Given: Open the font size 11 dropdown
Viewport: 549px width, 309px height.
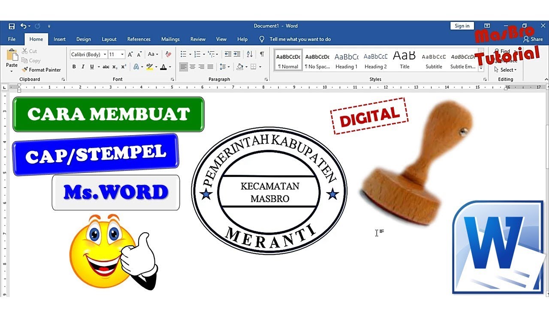Looking at the screenshot, I should point(123,55).
